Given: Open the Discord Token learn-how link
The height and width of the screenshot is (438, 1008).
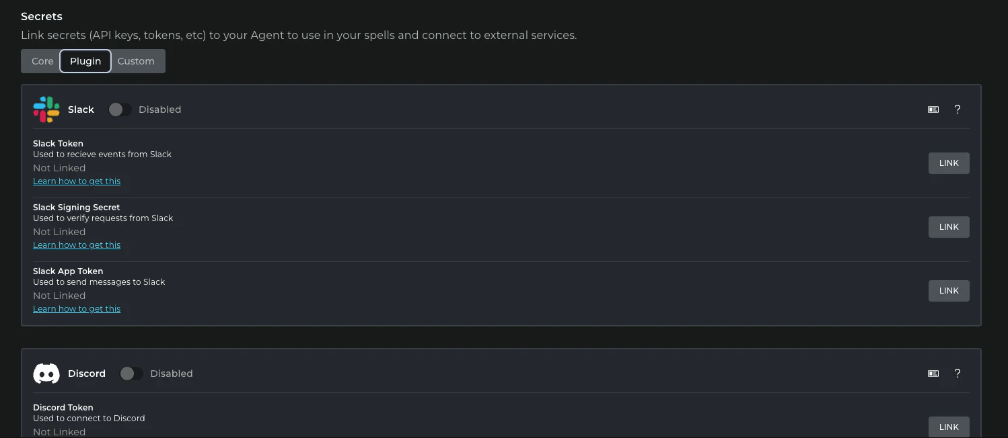Looking at the screenshot, I should 77,437.
